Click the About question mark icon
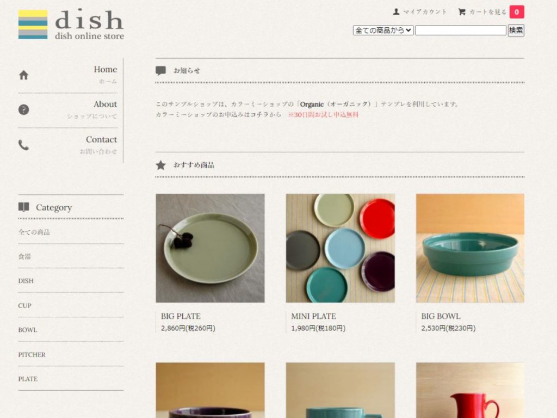 [23, 110]
